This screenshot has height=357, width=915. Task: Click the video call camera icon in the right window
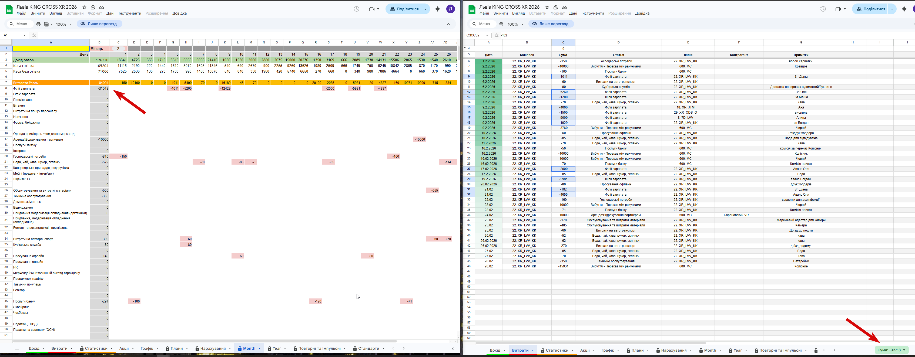[838, 9]
